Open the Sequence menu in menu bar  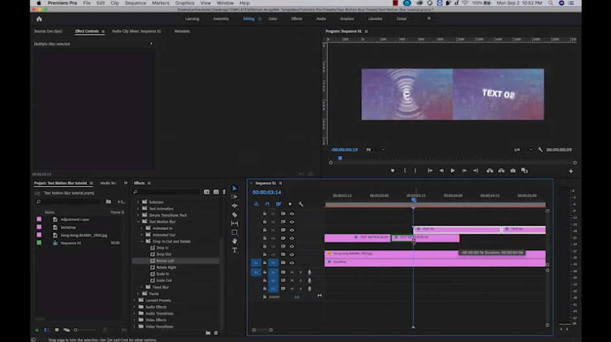click(x=135, y=3)
